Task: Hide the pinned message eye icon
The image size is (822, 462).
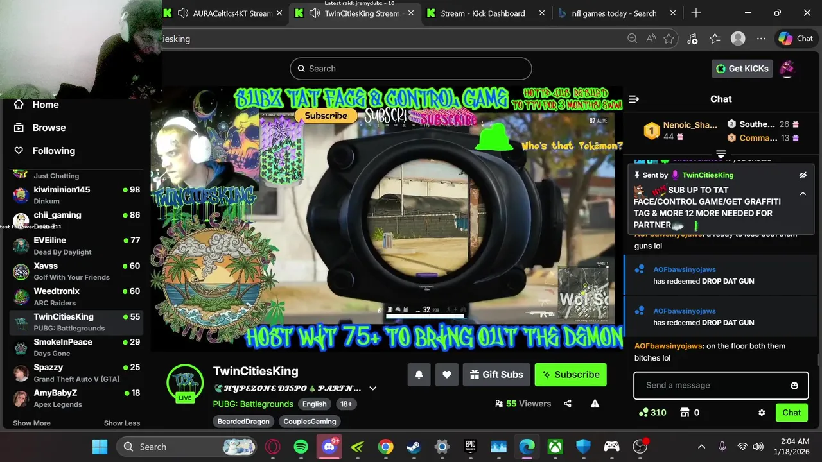Action: [x=802, y=175]
